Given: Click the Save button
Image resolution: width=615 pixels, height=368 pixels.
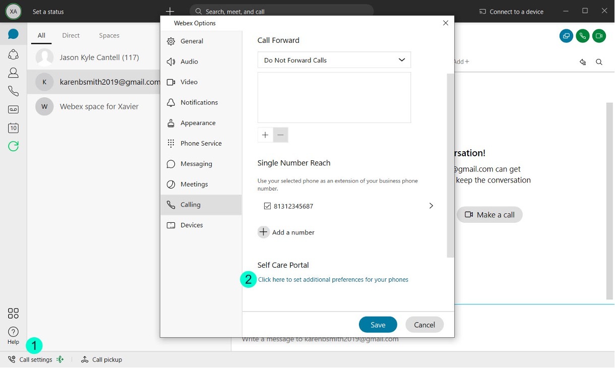Looking at the screenshot, I should (378, 325).
